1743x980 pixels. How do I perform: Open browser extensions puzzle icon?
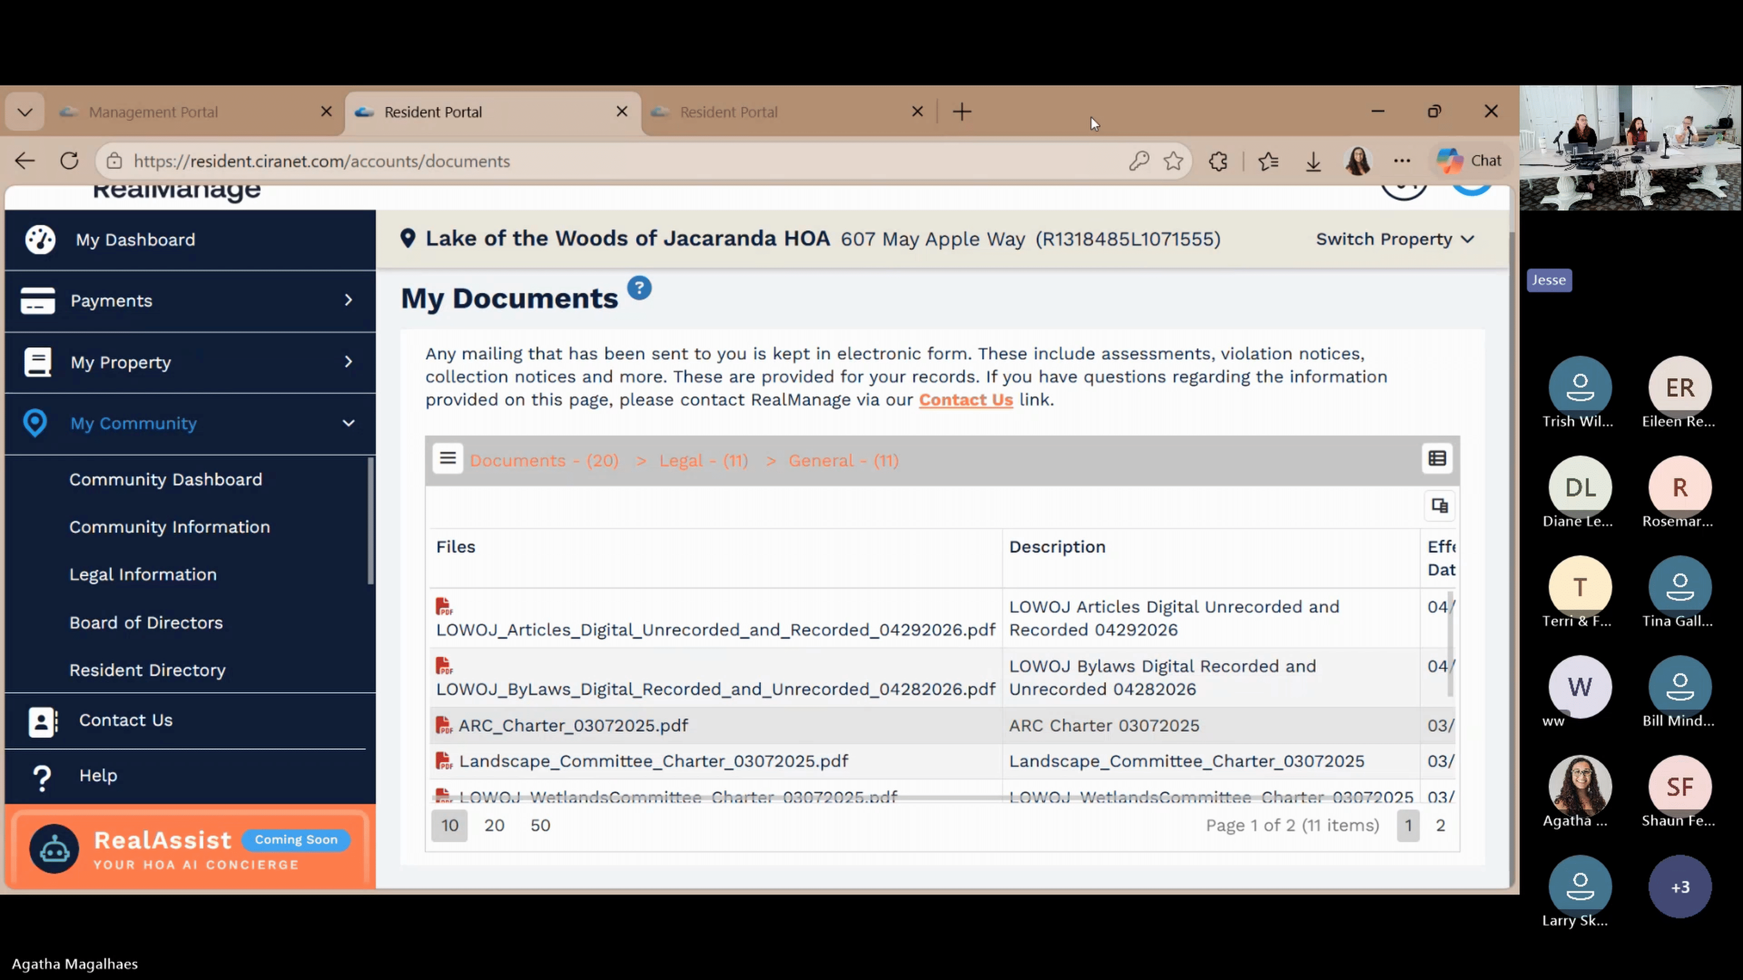coord(1218,161)
